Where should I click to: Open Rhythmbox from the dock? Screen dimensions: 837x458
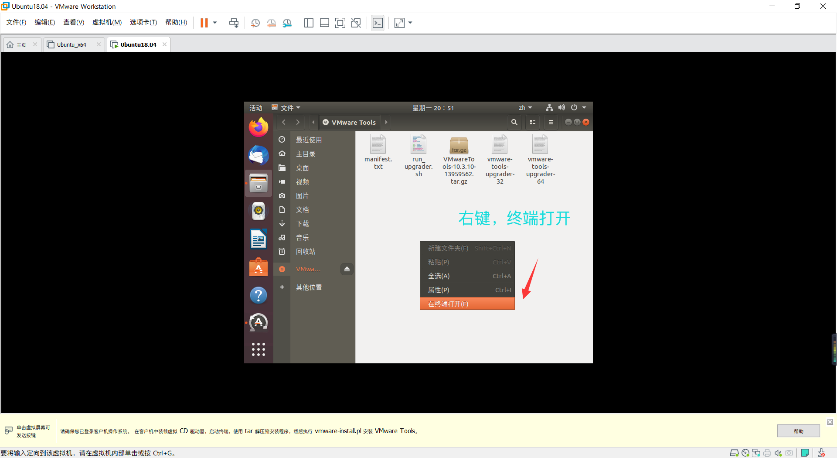259,211
